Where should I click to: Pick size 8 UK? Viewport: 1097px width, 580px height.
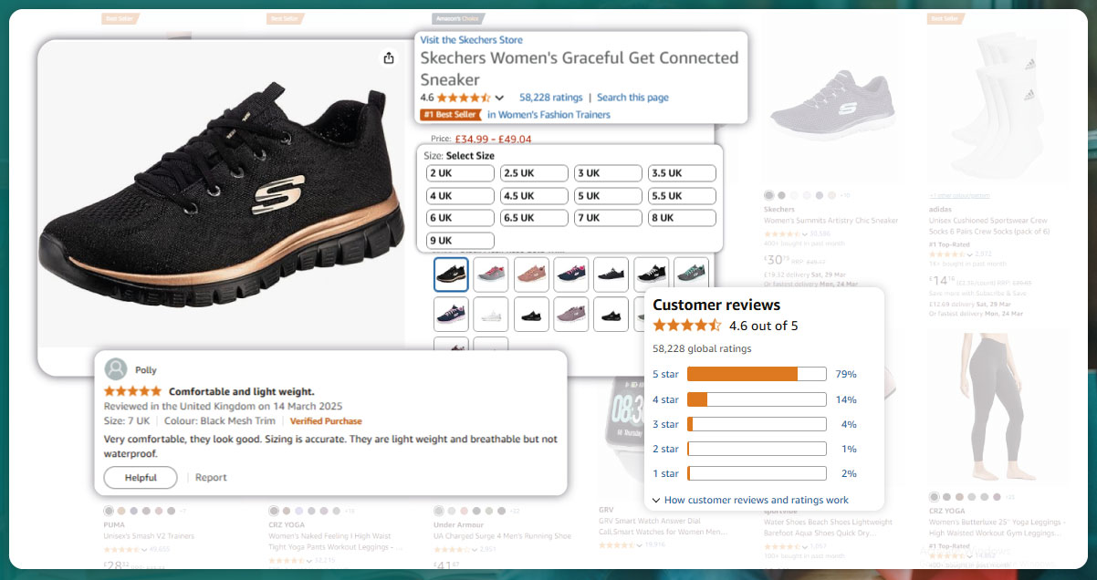[682, 219]
